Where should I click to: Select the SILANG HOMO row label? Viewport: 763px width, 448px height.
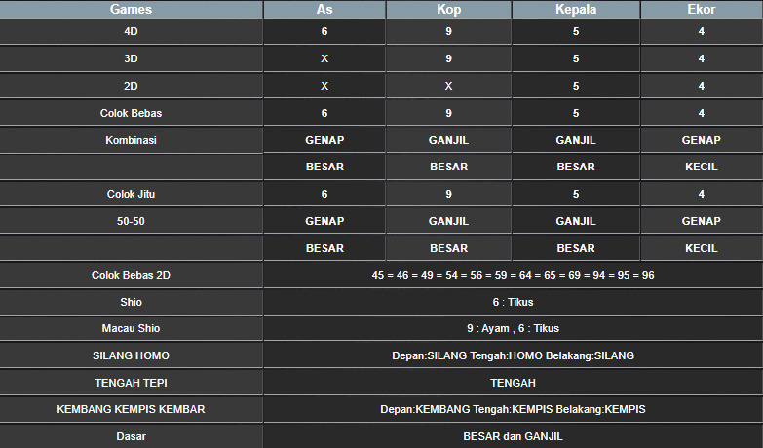pos(131,355)
